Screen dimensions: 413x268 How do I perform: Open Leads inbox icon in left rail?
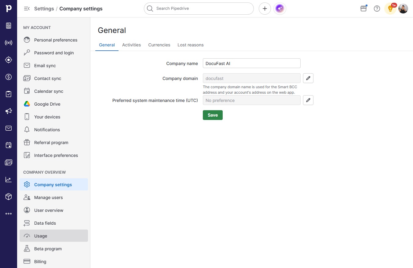pos(9,26)
